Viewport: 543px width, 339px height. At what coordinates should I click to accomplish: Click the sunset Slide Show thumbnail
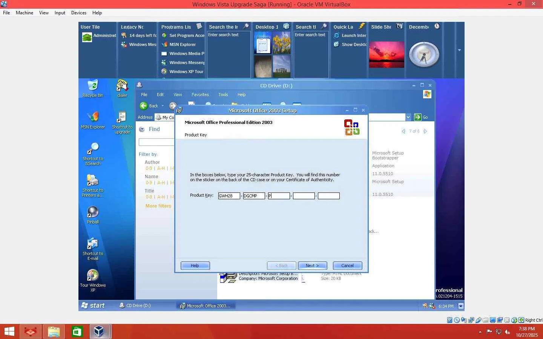(387, 55)
